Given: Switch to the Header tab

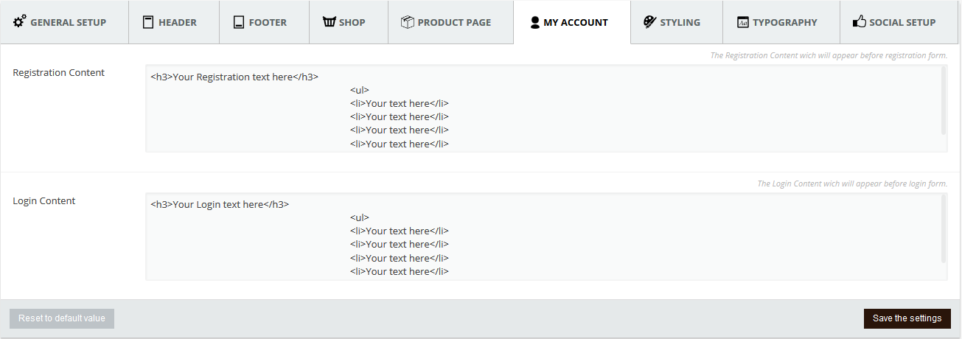Looking at the screenshot, I should click(173, 22).
